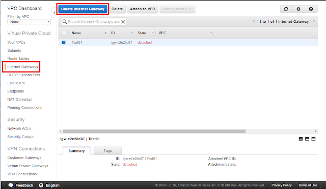The image size is (326, 189).
Task: Open NAT Gateways page
Action: [x=20, y=100]
